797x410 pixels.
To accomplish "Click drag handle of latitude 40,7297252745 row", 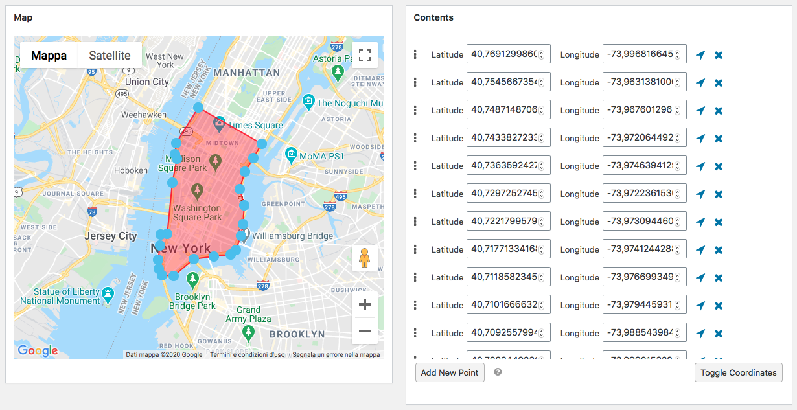I will (415, 194).
